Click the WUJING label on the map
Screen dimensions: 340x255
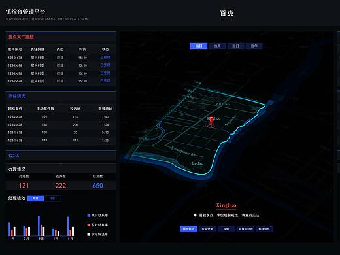point(223,104)
